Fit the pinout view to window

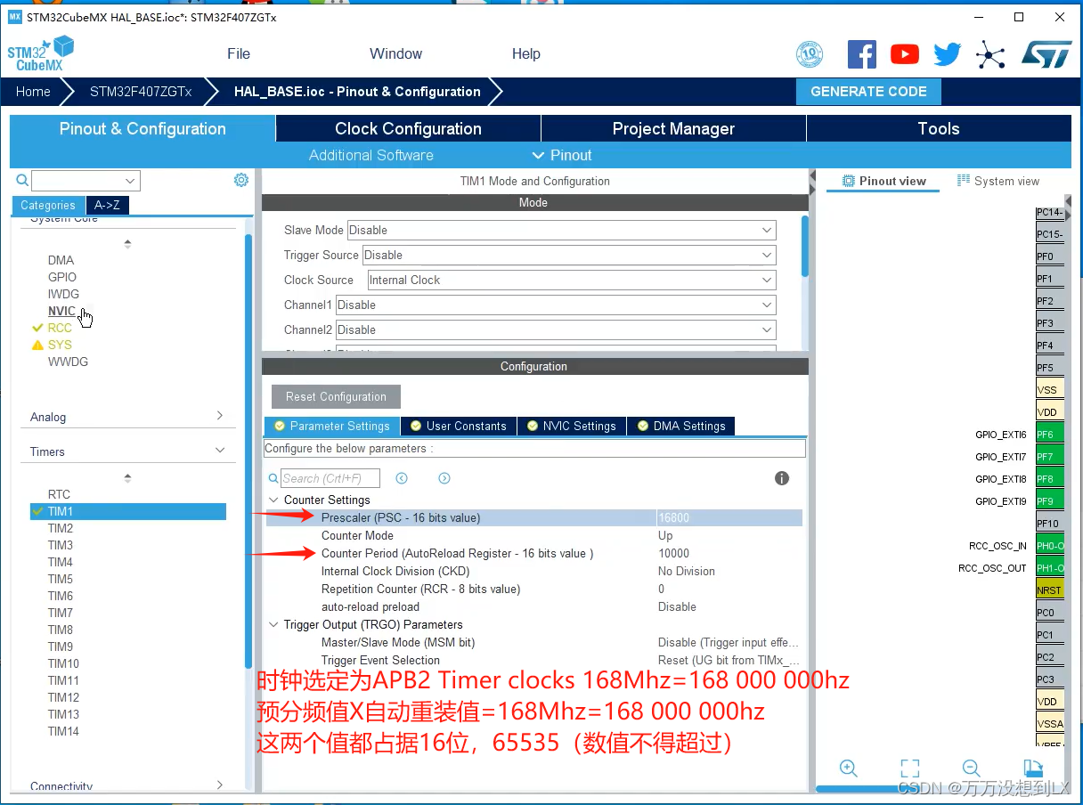[x=909, y=768]
